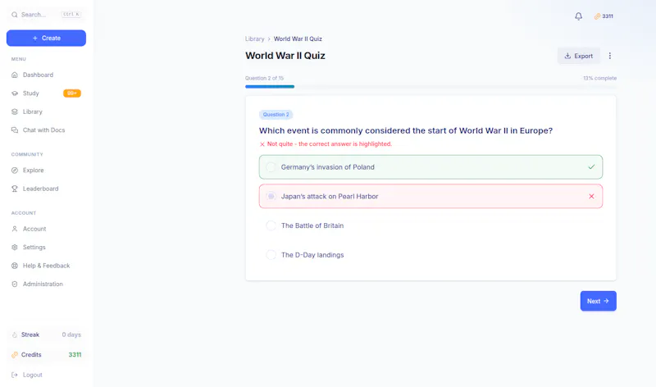Click the Library stack icon
Viewport: 656px width, 387px height.
click(x=15, y=112)
